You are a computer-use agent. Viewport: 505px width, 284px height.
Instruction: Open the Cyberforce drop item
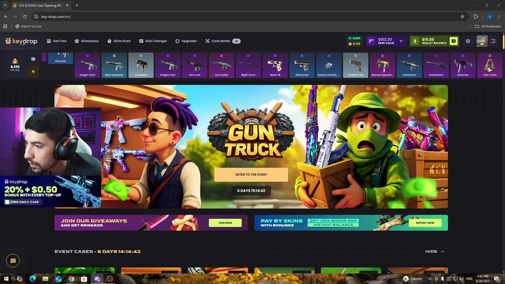tap(409, 65)
